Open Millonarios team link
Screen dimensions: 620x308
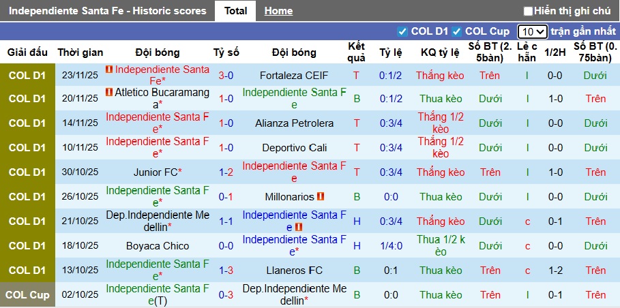pos(291,197)
